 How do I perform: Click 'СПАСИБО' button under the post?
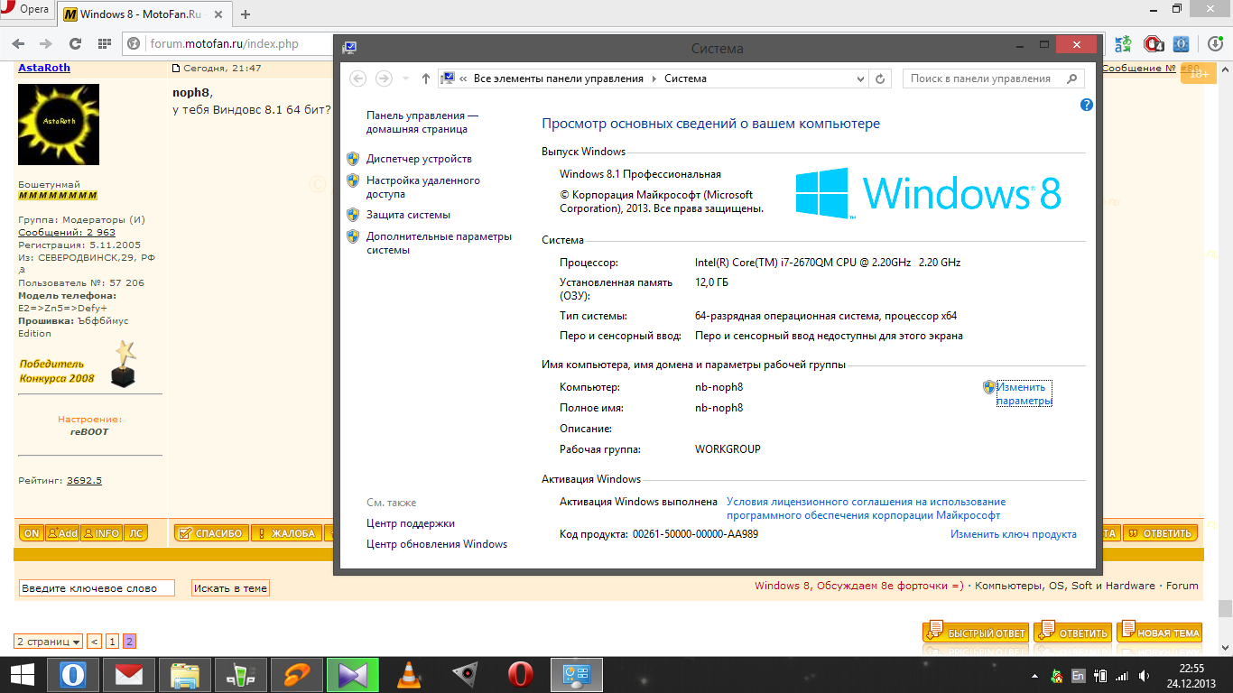tap(209, 533)
